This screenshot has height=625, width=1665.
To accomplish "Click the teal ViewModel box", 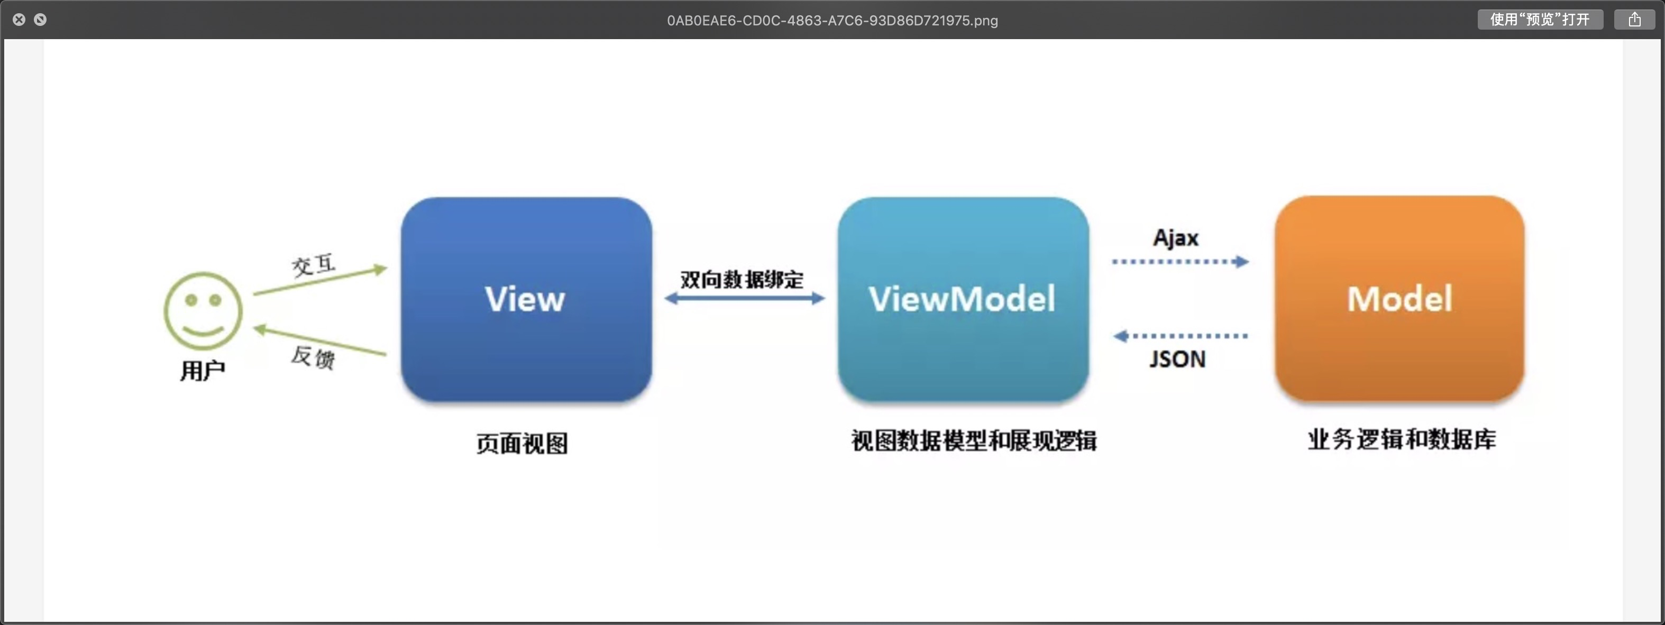I will click(963, 299).
